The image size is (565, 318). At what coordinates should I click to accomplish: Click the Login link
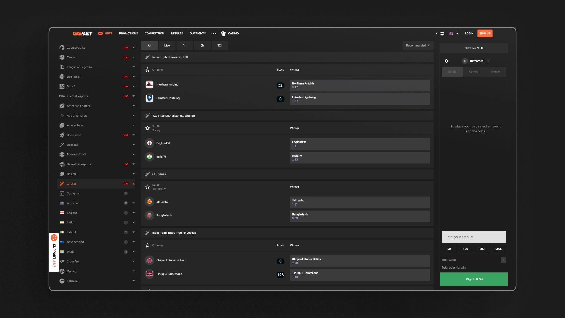469,34
